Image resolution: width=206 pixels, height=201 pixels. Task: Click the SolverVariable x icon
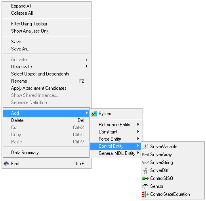point(145,147)
